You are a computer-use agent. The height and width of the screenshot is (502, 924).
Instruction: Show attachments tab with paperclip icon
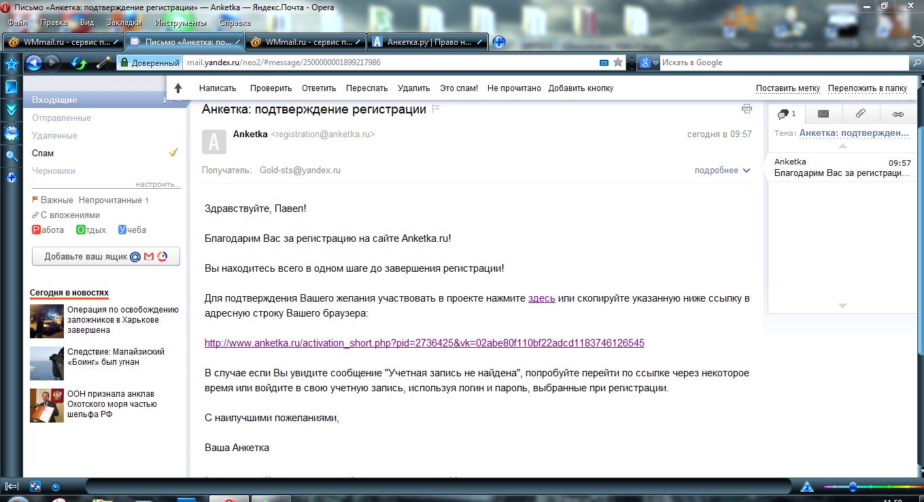coord(861,113)
